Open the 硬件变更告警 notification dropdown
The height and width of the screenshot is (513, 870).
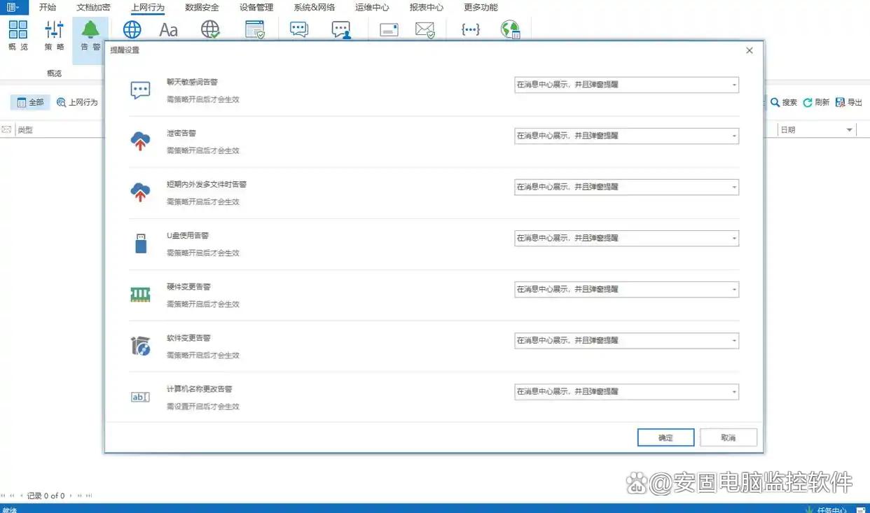[x=626, y=289]
